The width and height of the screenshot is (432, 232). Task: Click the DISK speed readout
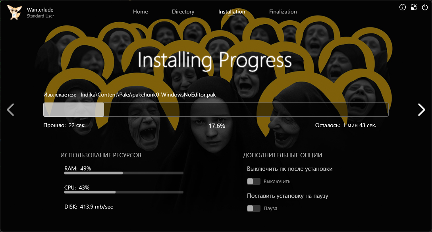click(89, 207)
